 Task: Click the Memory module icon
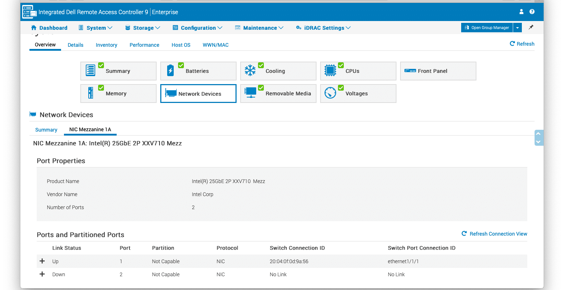pyautogui.click(x=90, y=93)
